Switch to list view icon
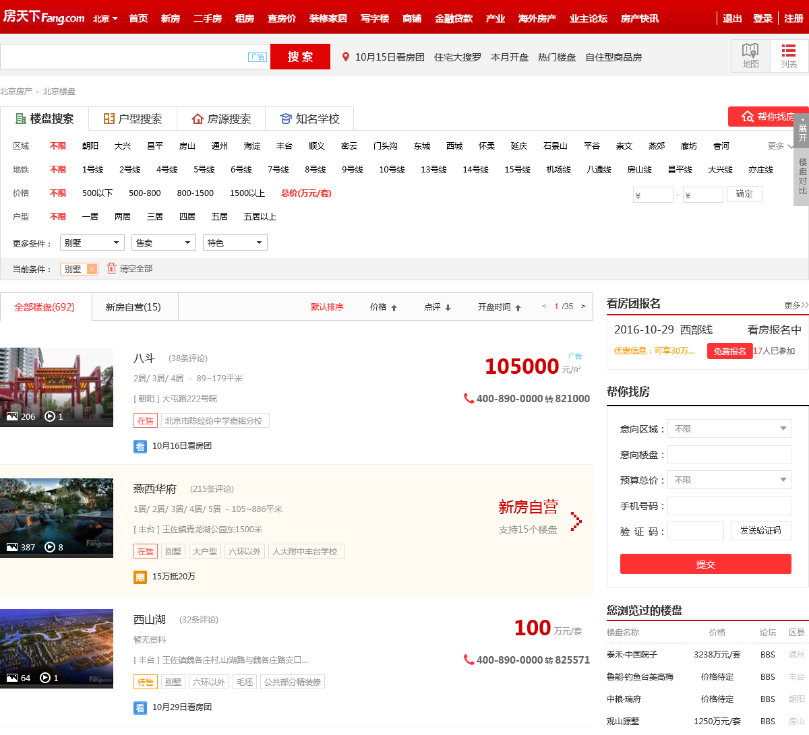The width and height of the screenshot is (809, 735). pos(789,55)
